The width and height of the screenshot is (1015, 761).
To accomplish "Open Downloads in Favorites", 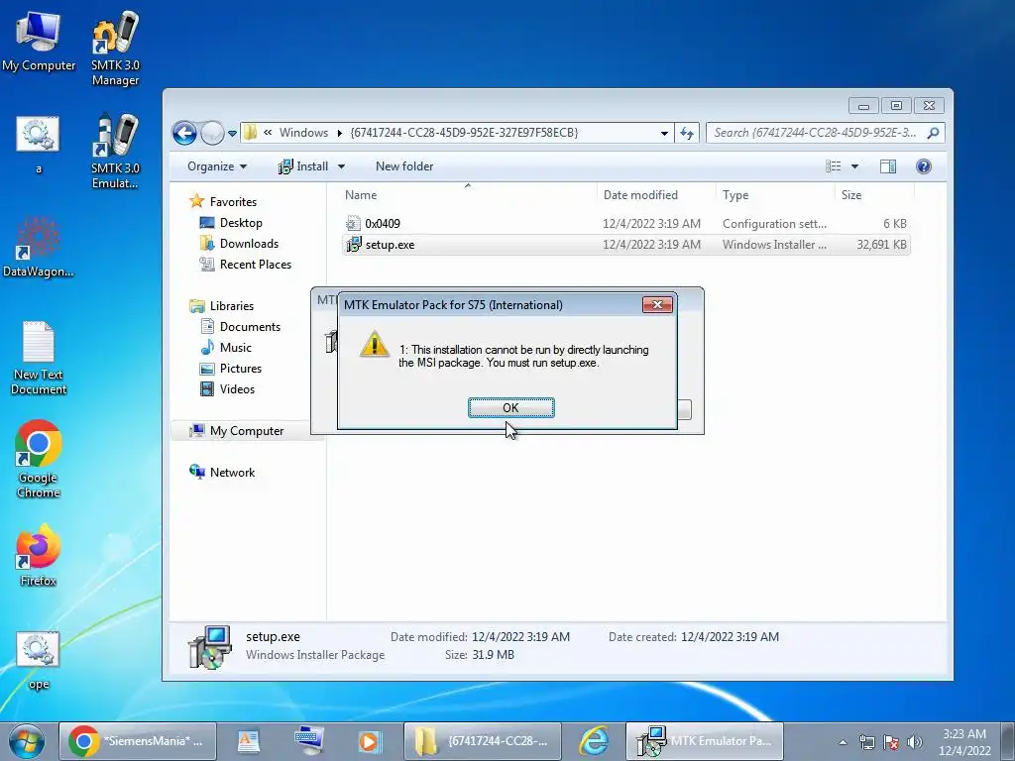I will (240, 244).
